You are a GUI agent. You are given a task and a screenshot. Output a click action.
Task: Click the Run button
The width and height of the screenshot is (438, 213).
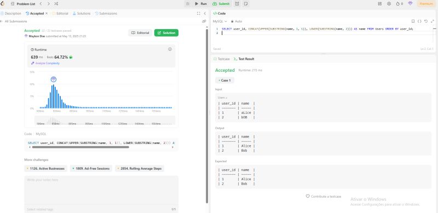click(x=201, y=4)
